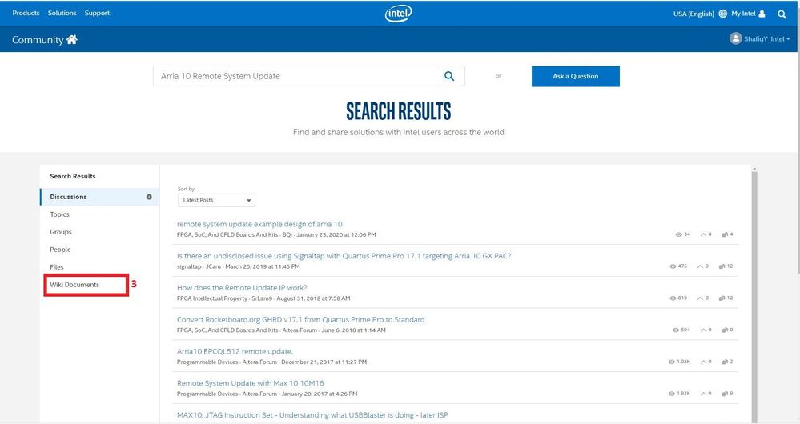Select the Topics filter
Screen dimensions: 800x424
pyautogui.click(x=60, y=214)
